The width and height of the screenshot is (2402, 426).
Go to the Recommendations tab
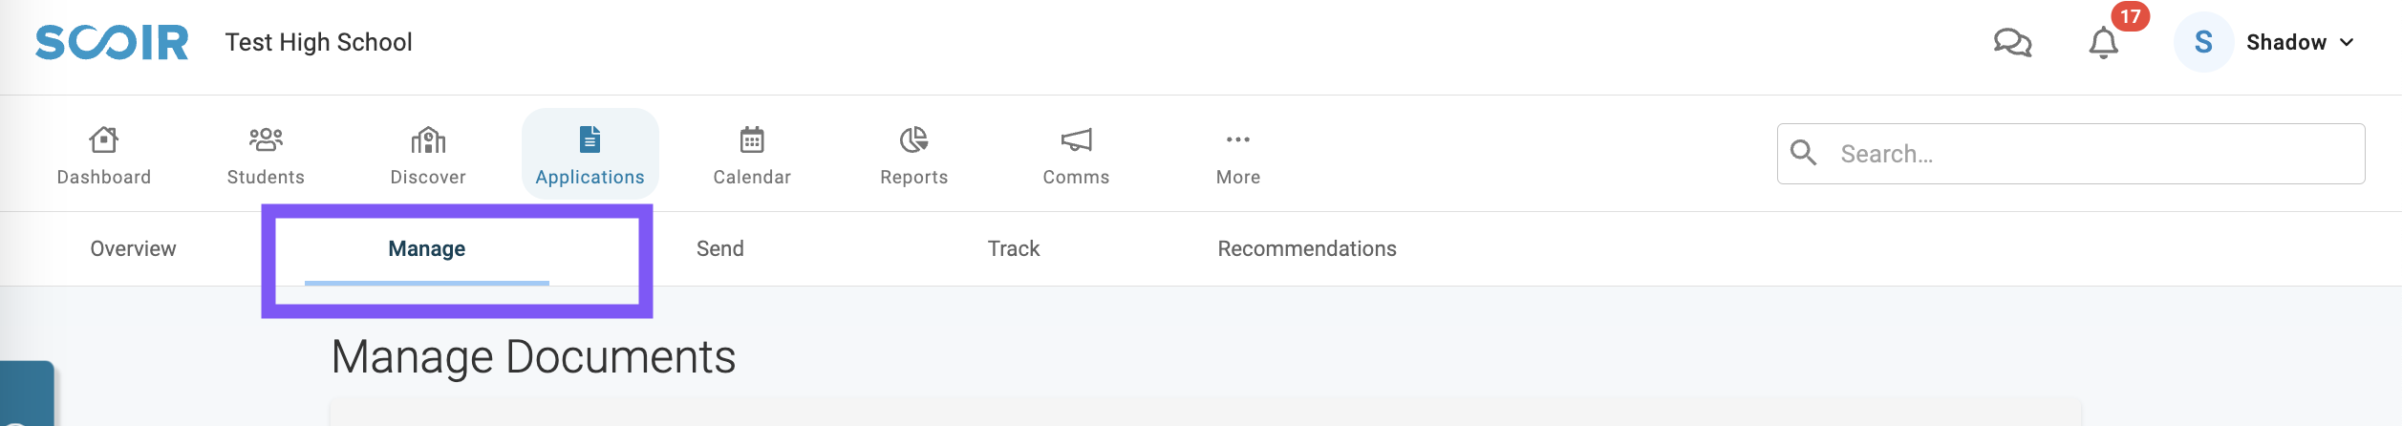1307,248
